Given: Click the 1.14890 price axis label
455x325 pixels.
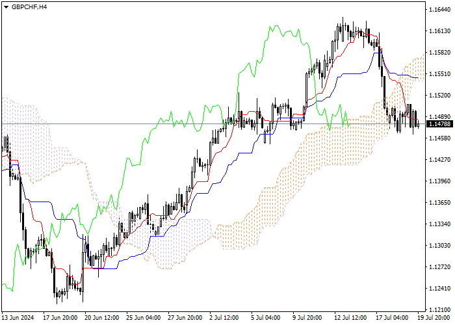Looking at the screenshot, I should (x=439, y=117).
